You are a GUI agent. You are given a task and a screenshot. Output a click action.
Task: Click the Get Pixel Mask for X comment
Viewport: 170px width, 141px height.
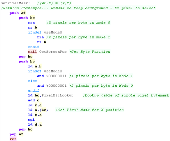pos(90,110)
